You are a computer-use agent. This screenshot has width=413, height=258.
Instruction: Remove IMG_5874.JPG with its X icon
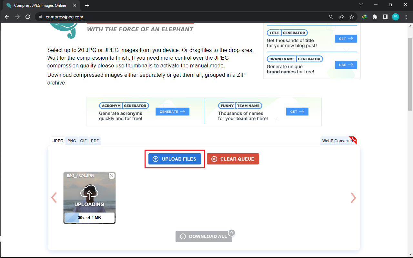click(112, 176)
